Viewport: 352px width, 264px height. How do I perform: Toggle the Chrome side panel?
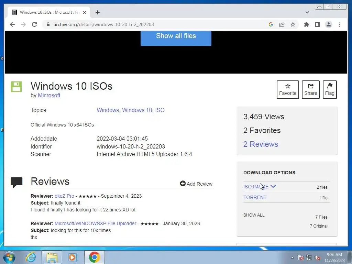[317, 24]
